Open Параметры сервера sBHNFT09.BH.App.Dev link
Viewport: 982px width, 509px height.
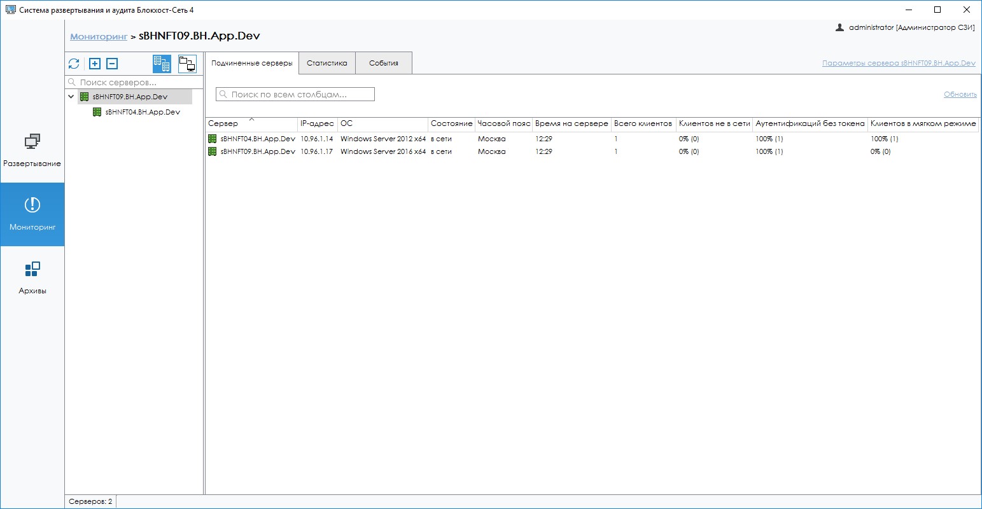899,63
